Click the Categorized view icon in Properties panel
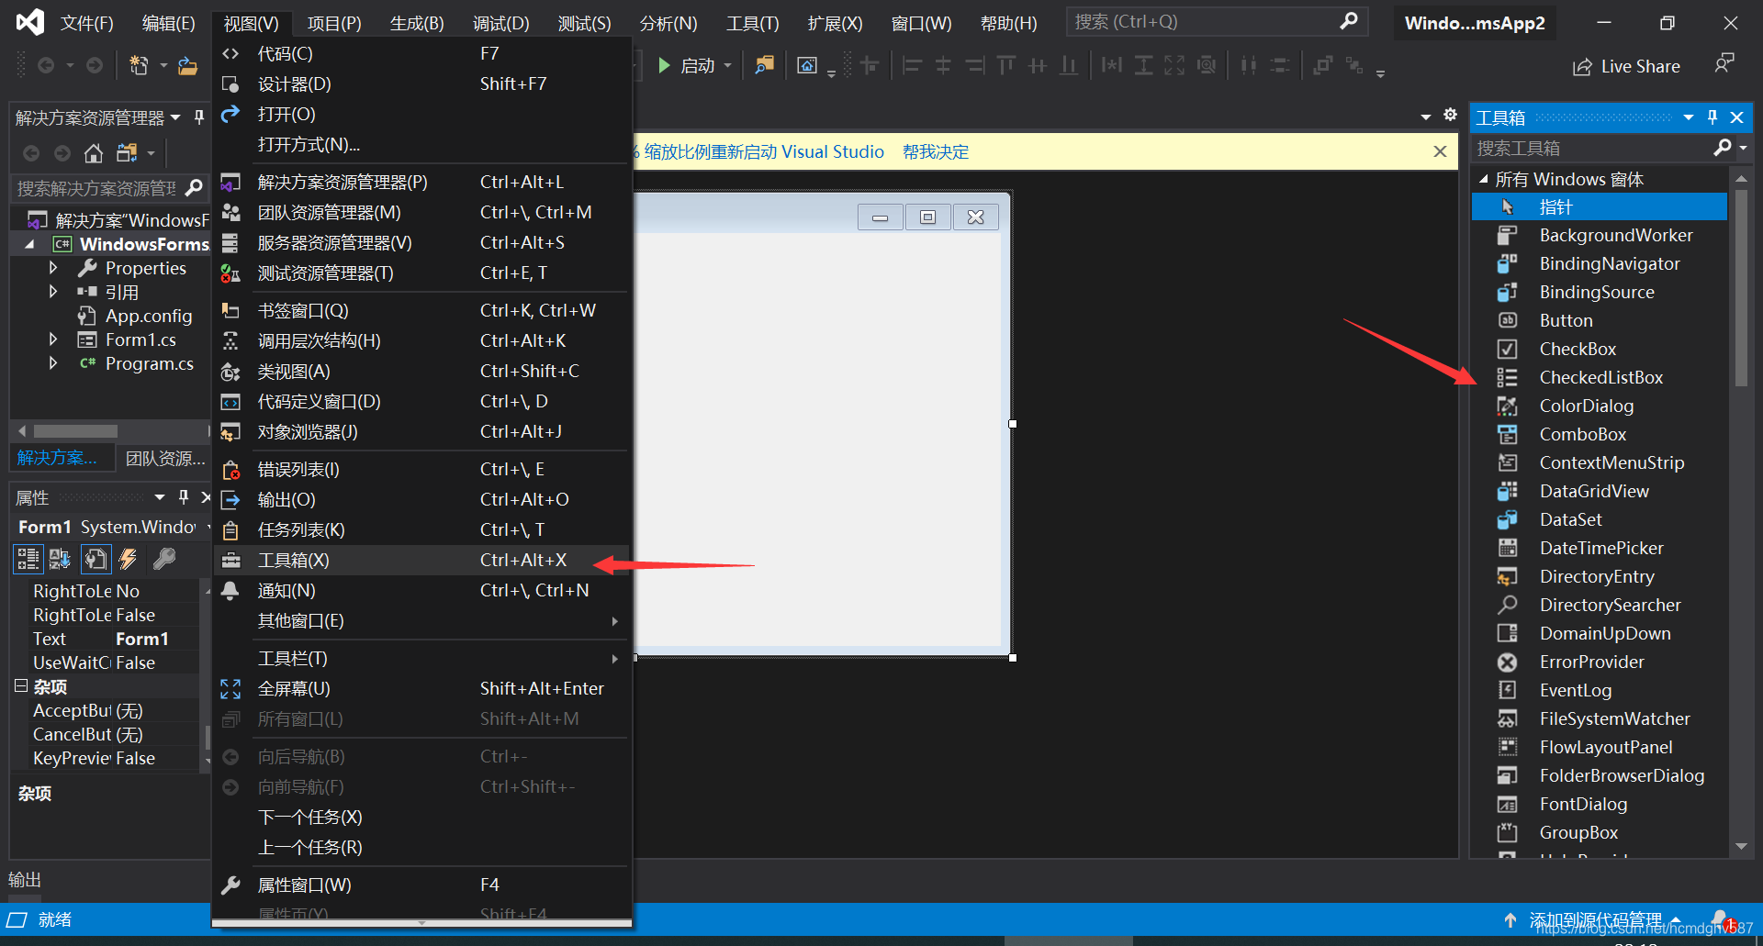Viewport: 1763px width, 946px height. pyautogui.click(x=28, y=559)
